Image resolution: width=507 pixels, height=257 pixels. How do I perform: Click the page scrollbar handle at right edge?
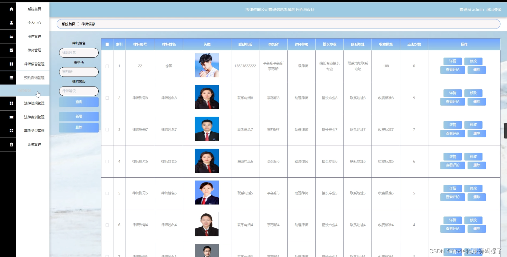(x=505, y=131)
